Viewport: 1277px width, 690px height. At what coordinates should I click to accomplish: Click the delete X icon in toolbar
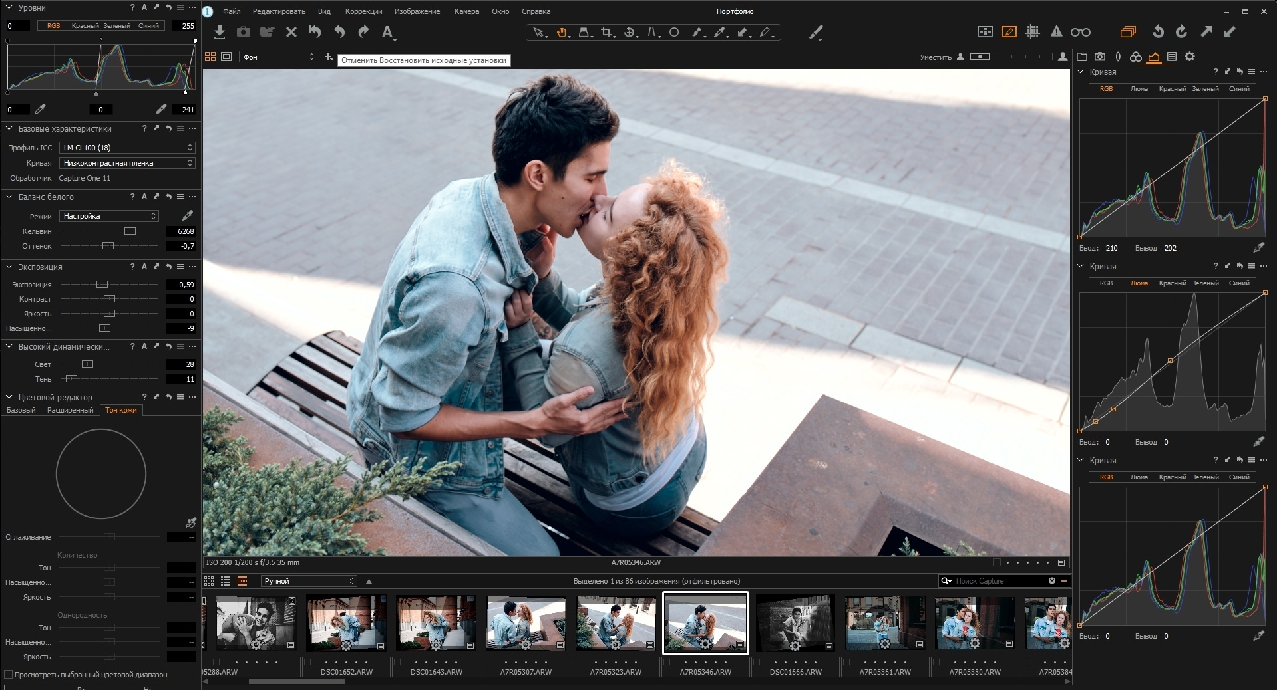point(291,32)
